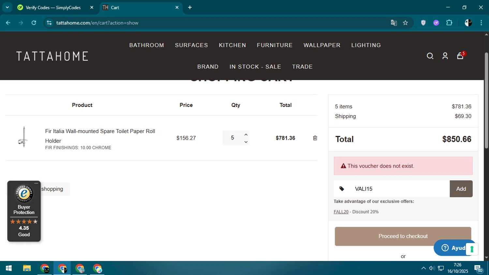Open the KITCHEN menu
This screenshot has height=275, width=489.
(232, 45)
